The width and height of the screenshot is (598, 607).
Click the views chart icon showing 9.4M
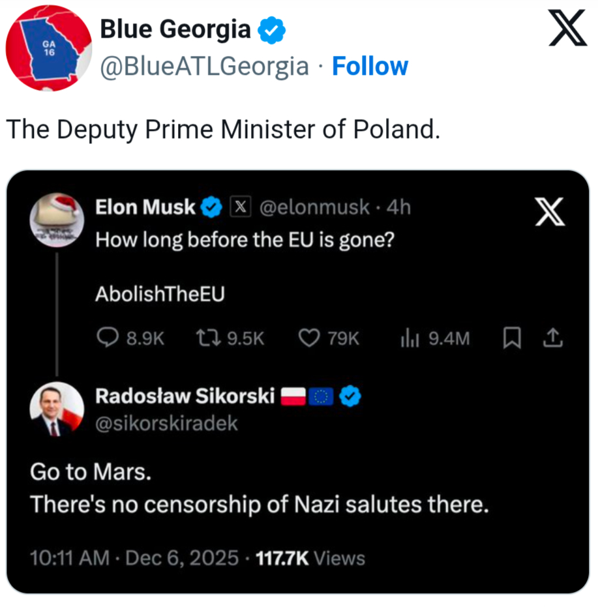coord(409,337)
